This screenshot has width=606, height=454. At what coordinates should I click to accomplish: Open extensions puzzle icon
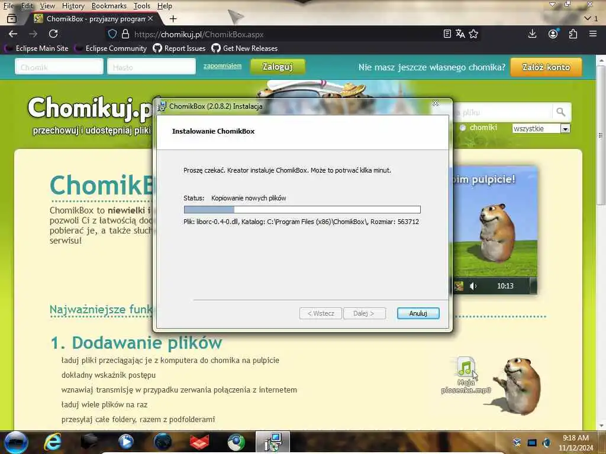573,34
